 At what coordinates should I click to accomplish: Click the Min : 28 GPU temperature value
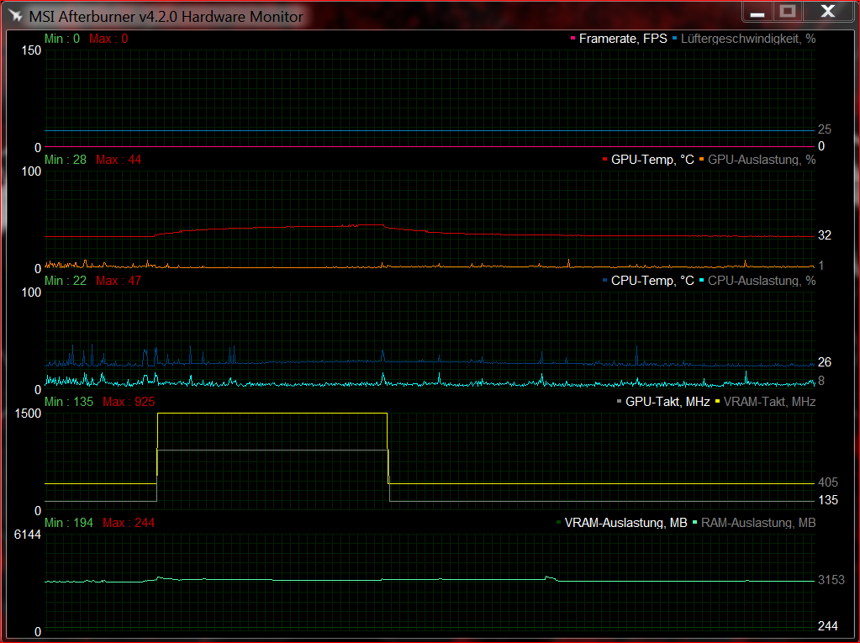tap(66, 160)
